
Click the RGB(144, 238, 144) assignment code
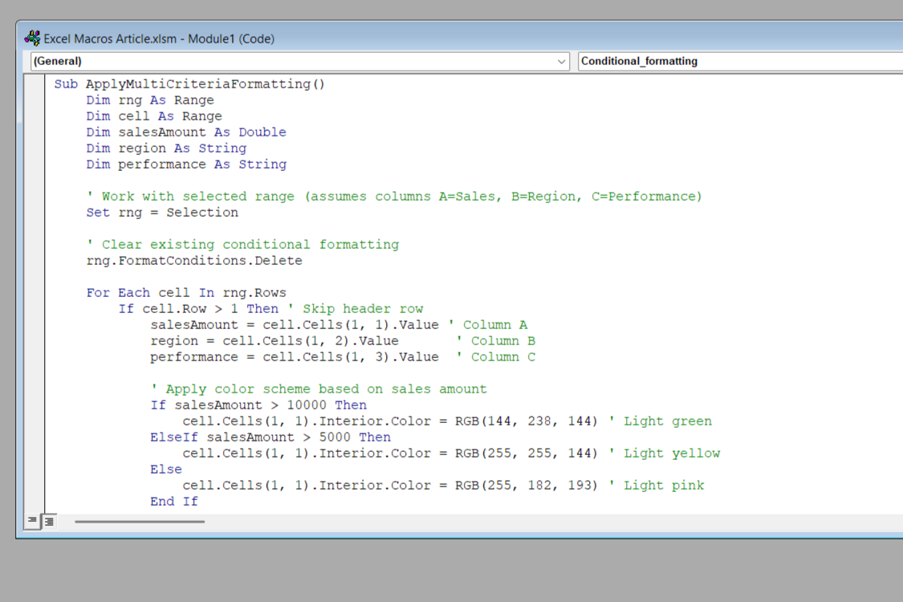point(390,421)
